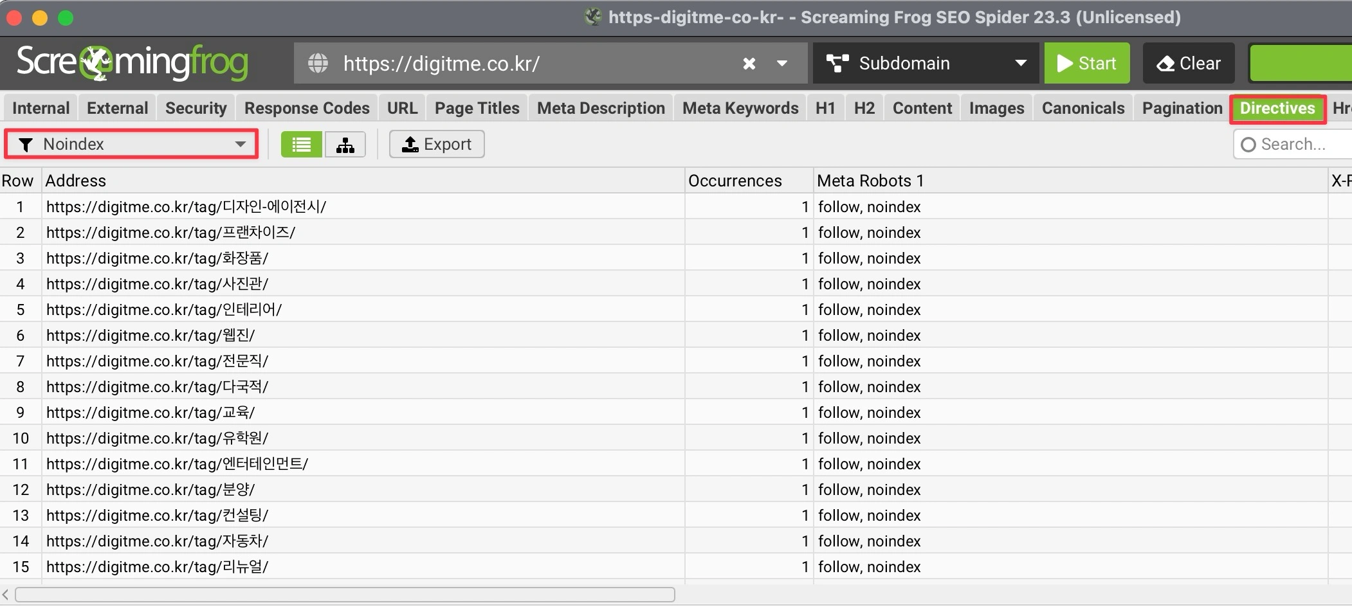The image size is (1352, 612).
Task: Open the Page Titles tab
Action: click(x=477, y=108)
